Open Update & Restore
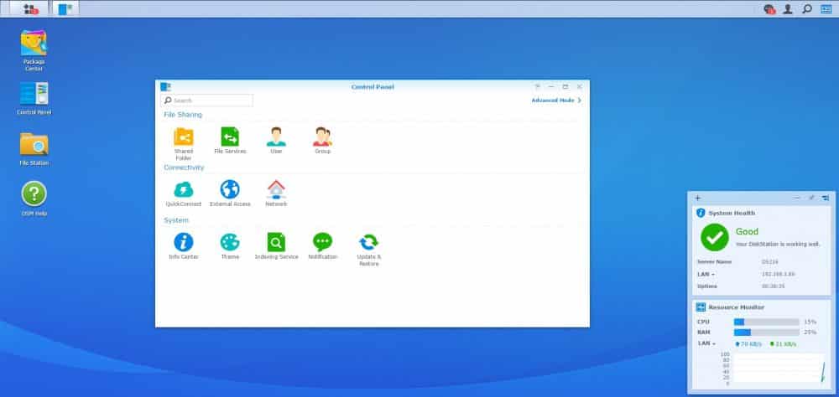The image size is (839, 397). (x=368, y=250)
